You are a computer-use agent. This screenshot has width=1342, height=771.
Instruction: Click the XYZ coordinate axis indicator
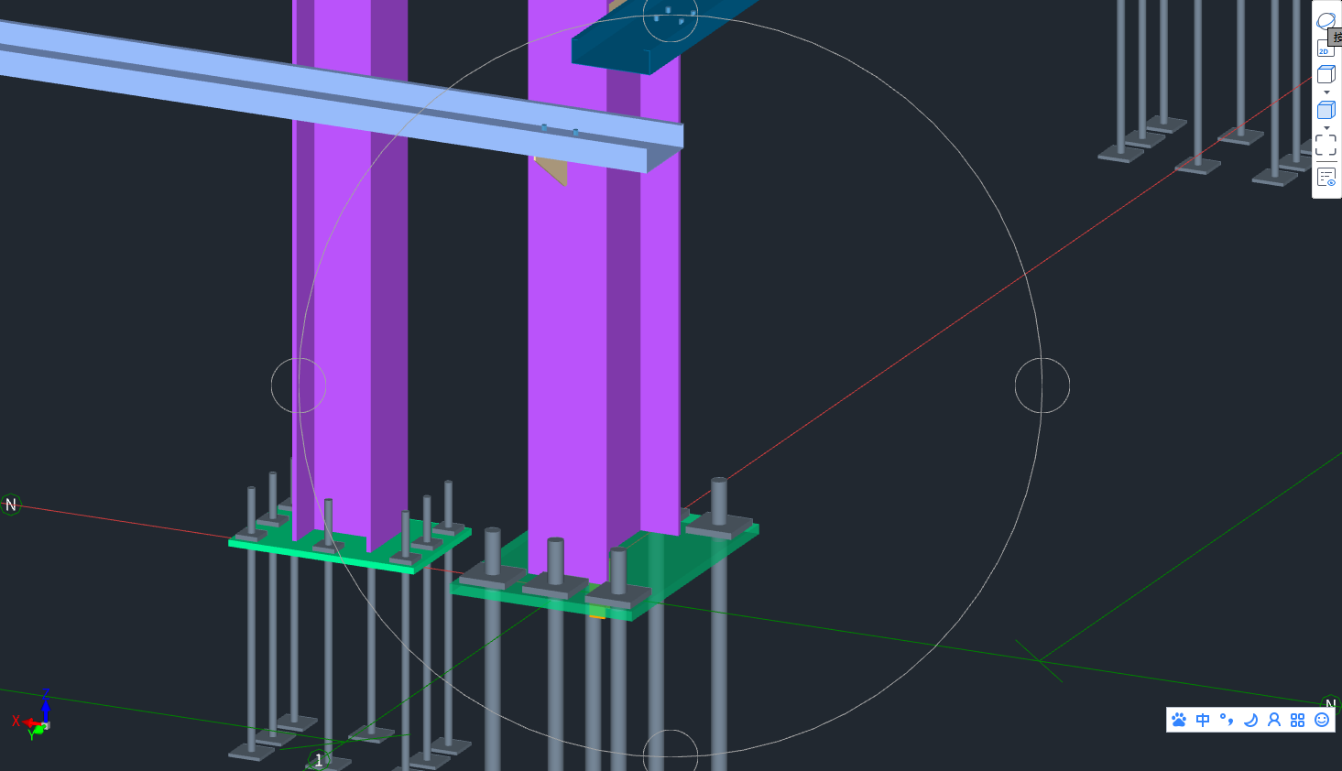(x=37, y=714)
